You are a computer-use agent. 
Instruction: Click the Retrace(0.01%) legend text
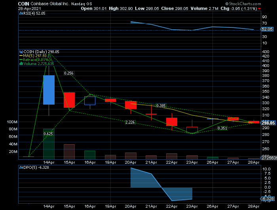click(x=36, y=60)
